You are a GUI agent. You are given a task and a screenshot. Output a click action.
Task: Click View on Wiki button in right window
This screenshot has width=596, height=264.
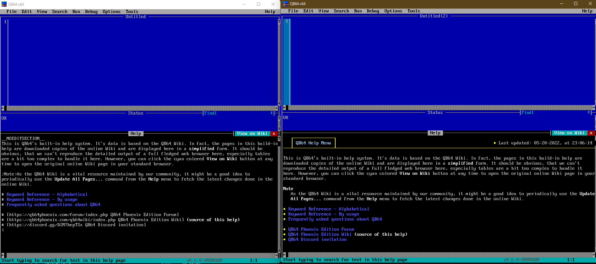tap(570, 133)
